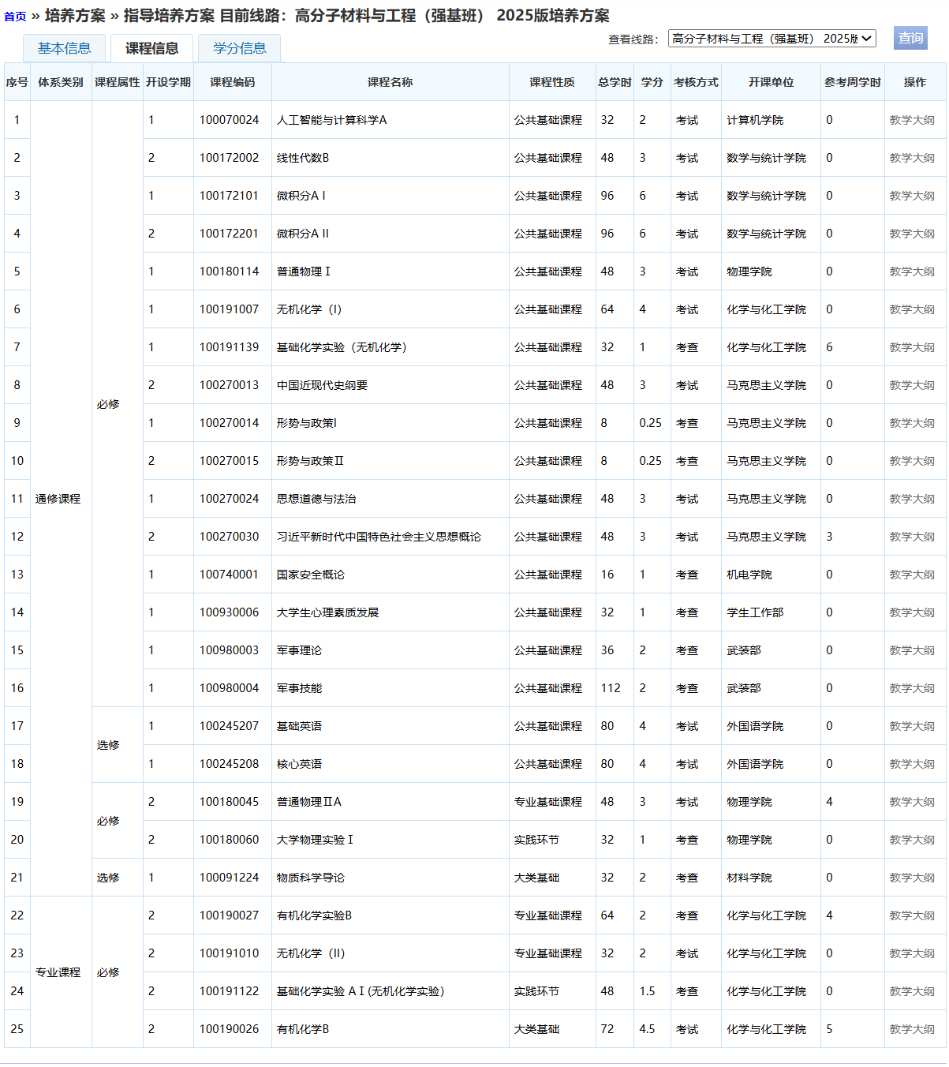Open the 首页 home breadcrumb link

pyautogui.click(x=15, y=17)
